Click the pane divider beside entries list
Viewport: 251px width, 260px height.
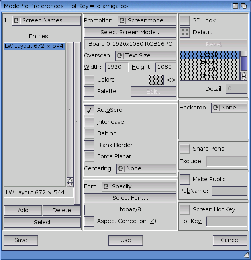click(77, 123)
